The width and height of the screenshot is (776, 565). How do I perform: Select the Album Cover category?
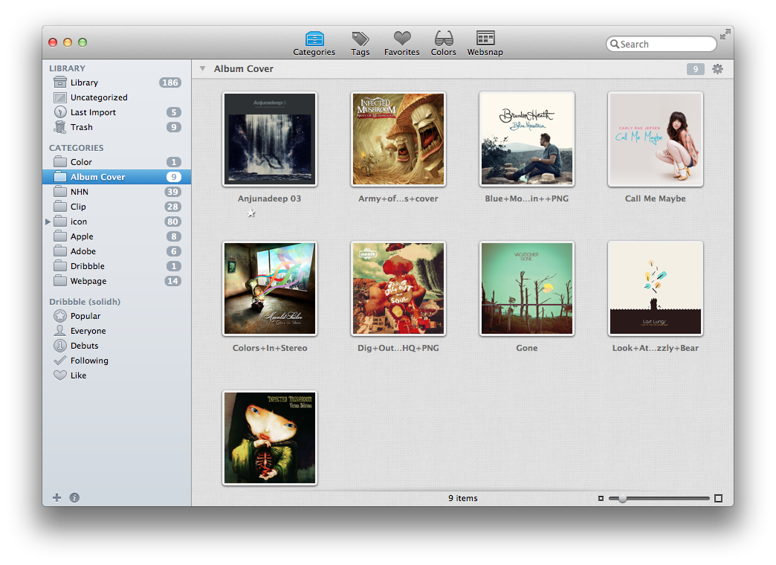point(117,177)
